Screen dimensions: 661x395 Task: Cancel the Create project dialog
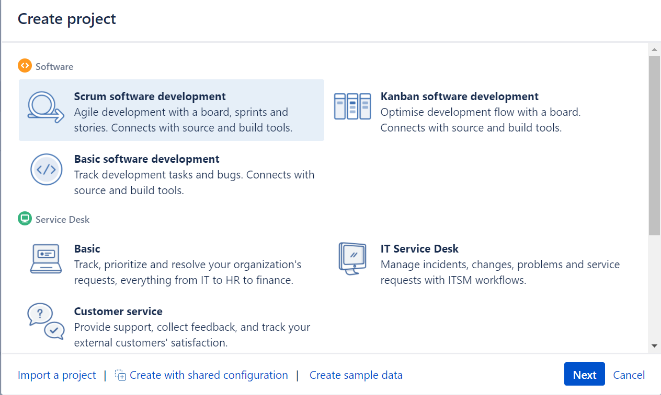coord(629,375)
